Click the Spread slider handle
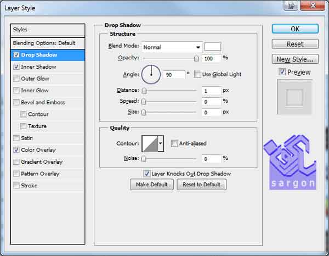 (x=144, y=102)
